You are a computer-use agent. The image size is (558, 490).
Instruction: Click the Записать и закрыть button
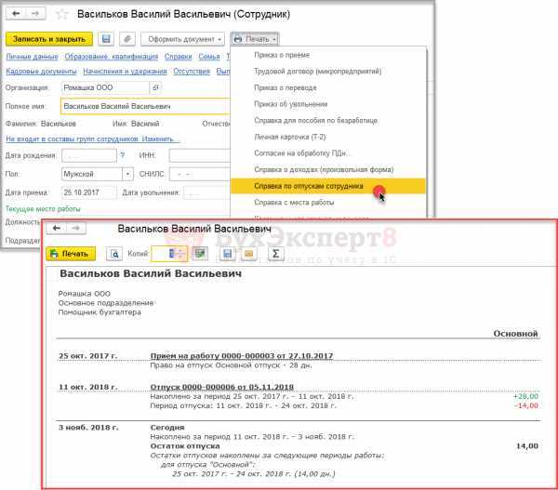49,39
